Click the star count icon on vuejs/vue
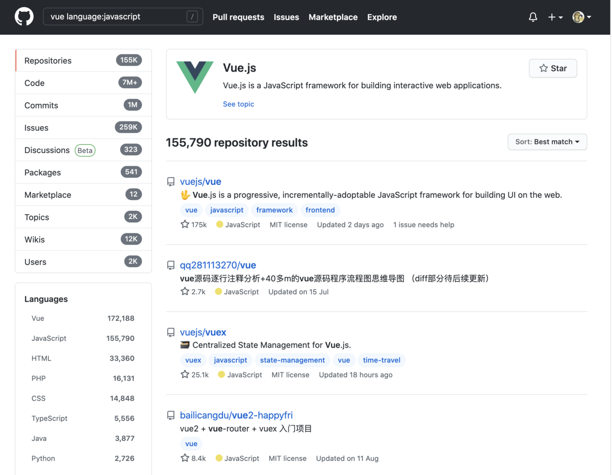This screenshot has height=475, width=612. point(184,224)
